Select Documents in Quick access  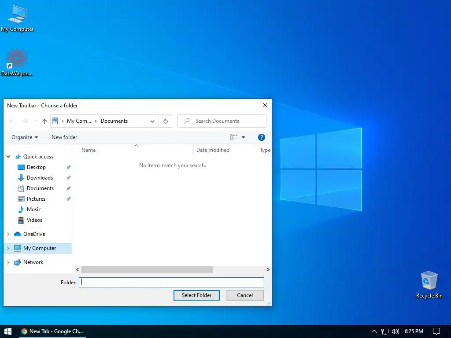point(40,188)
